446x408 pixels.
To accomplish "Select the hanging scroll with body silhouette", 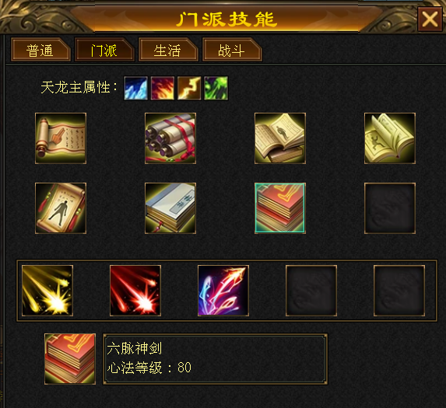I will pos(61,208).
